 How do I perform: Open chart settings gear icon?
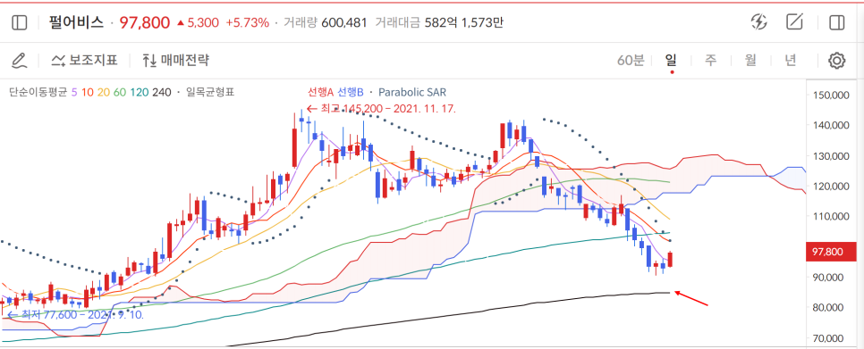click(837, 61)
